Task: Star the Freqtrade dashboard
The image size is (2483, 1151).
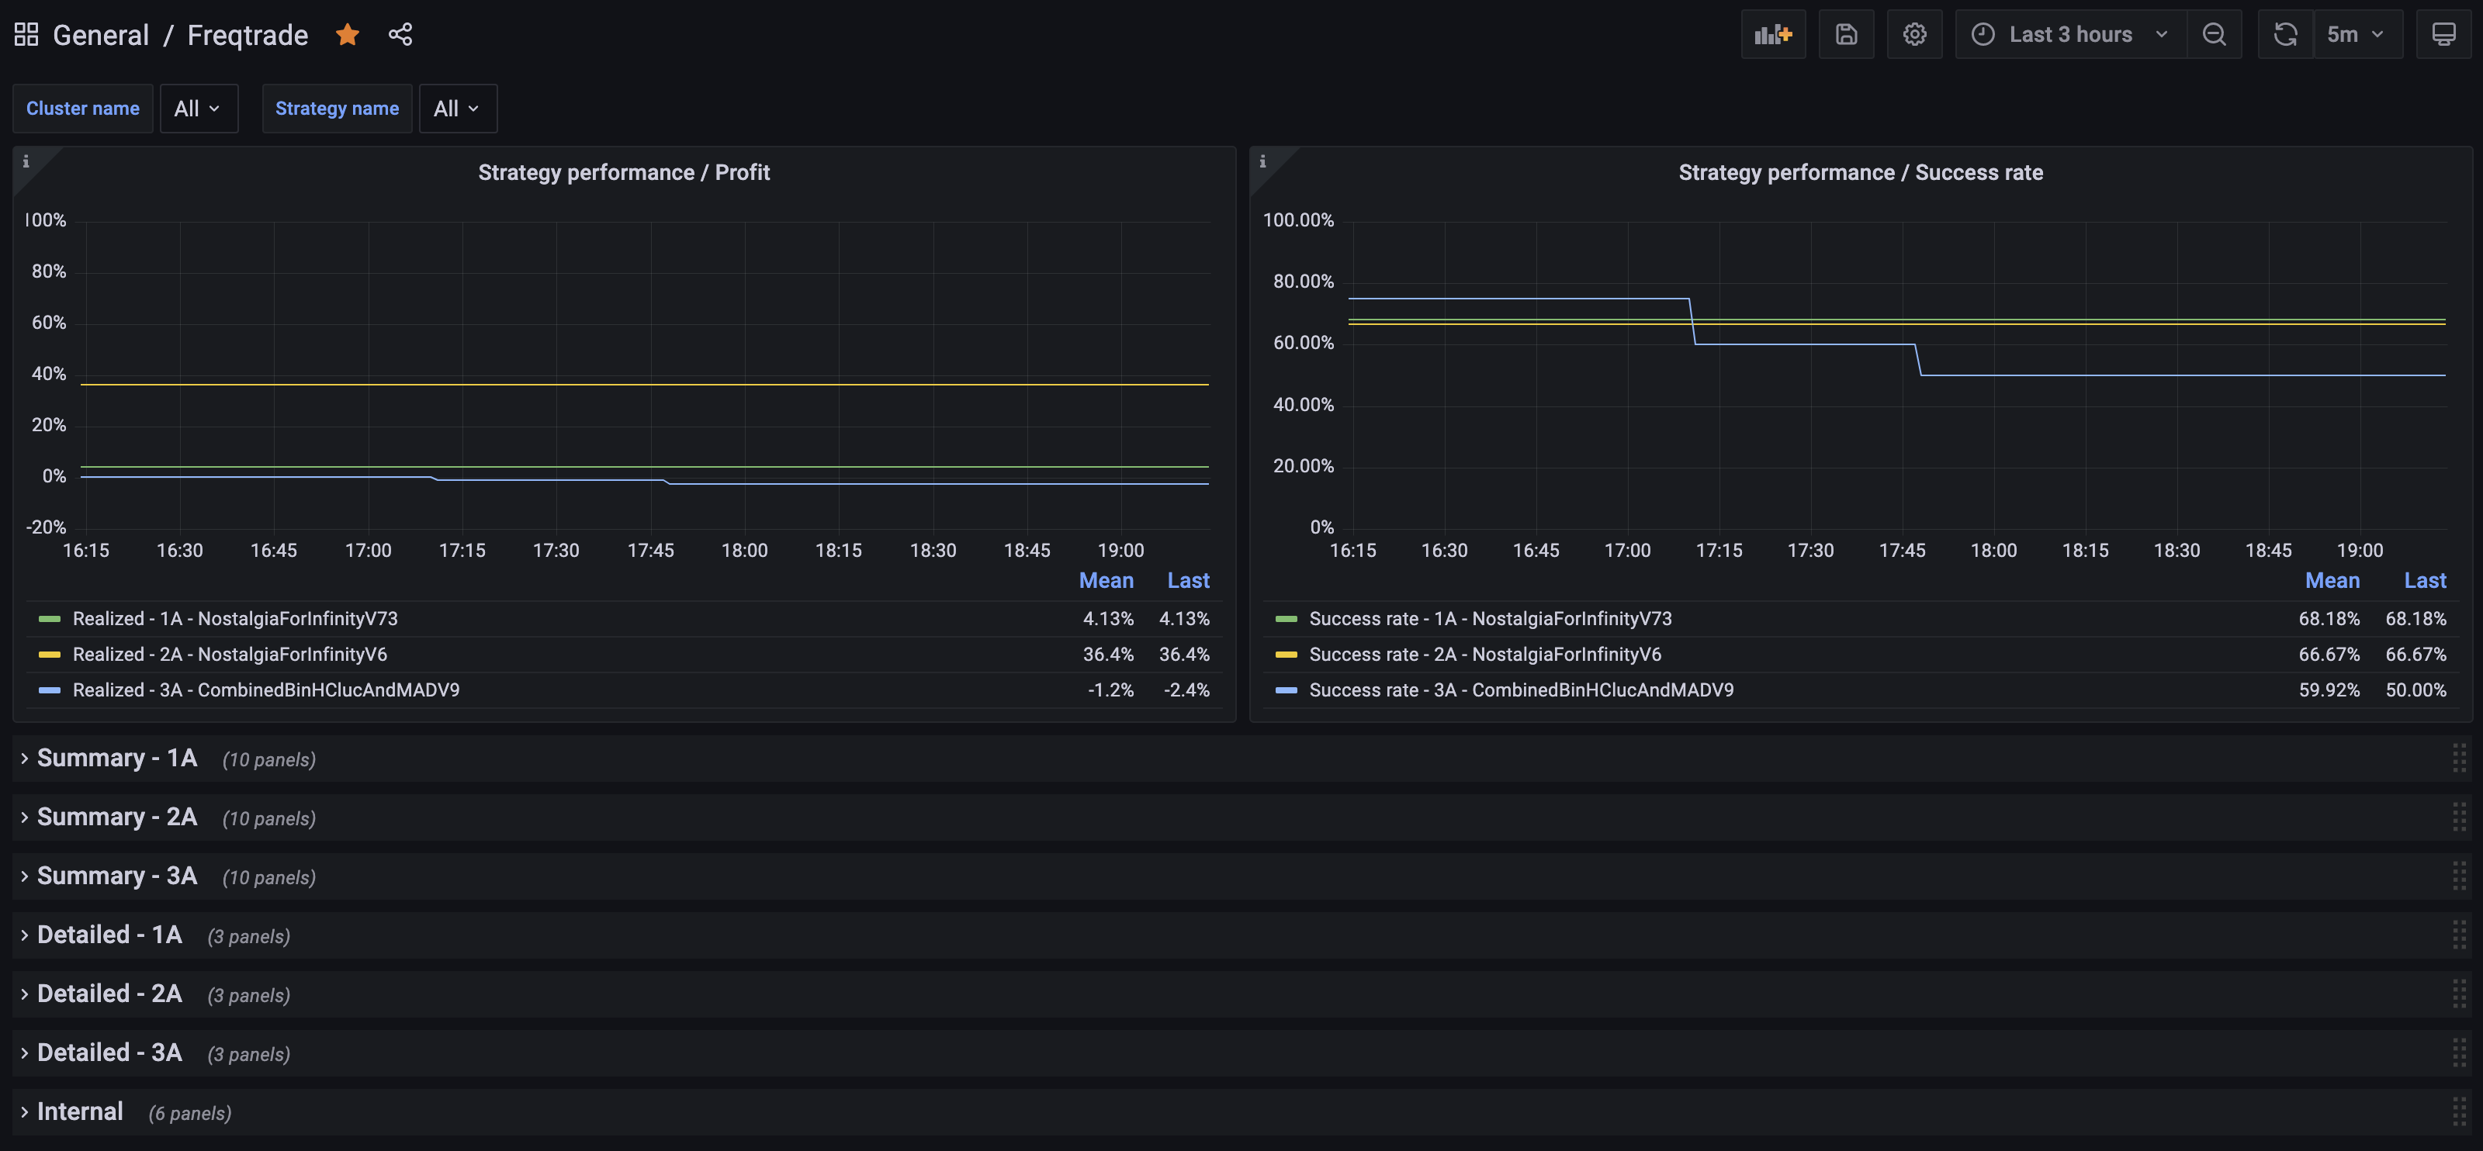Action: (x=347, y=35)
